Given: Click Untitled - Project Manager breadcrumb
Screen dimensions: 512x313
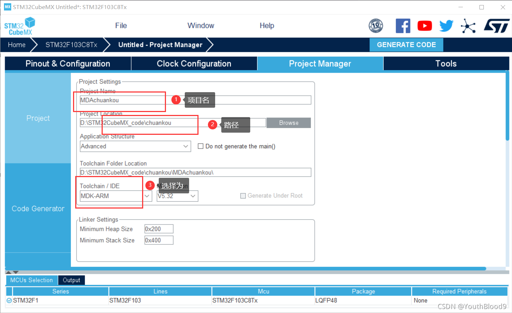Looking at the screenshot, I should (160, 45).
